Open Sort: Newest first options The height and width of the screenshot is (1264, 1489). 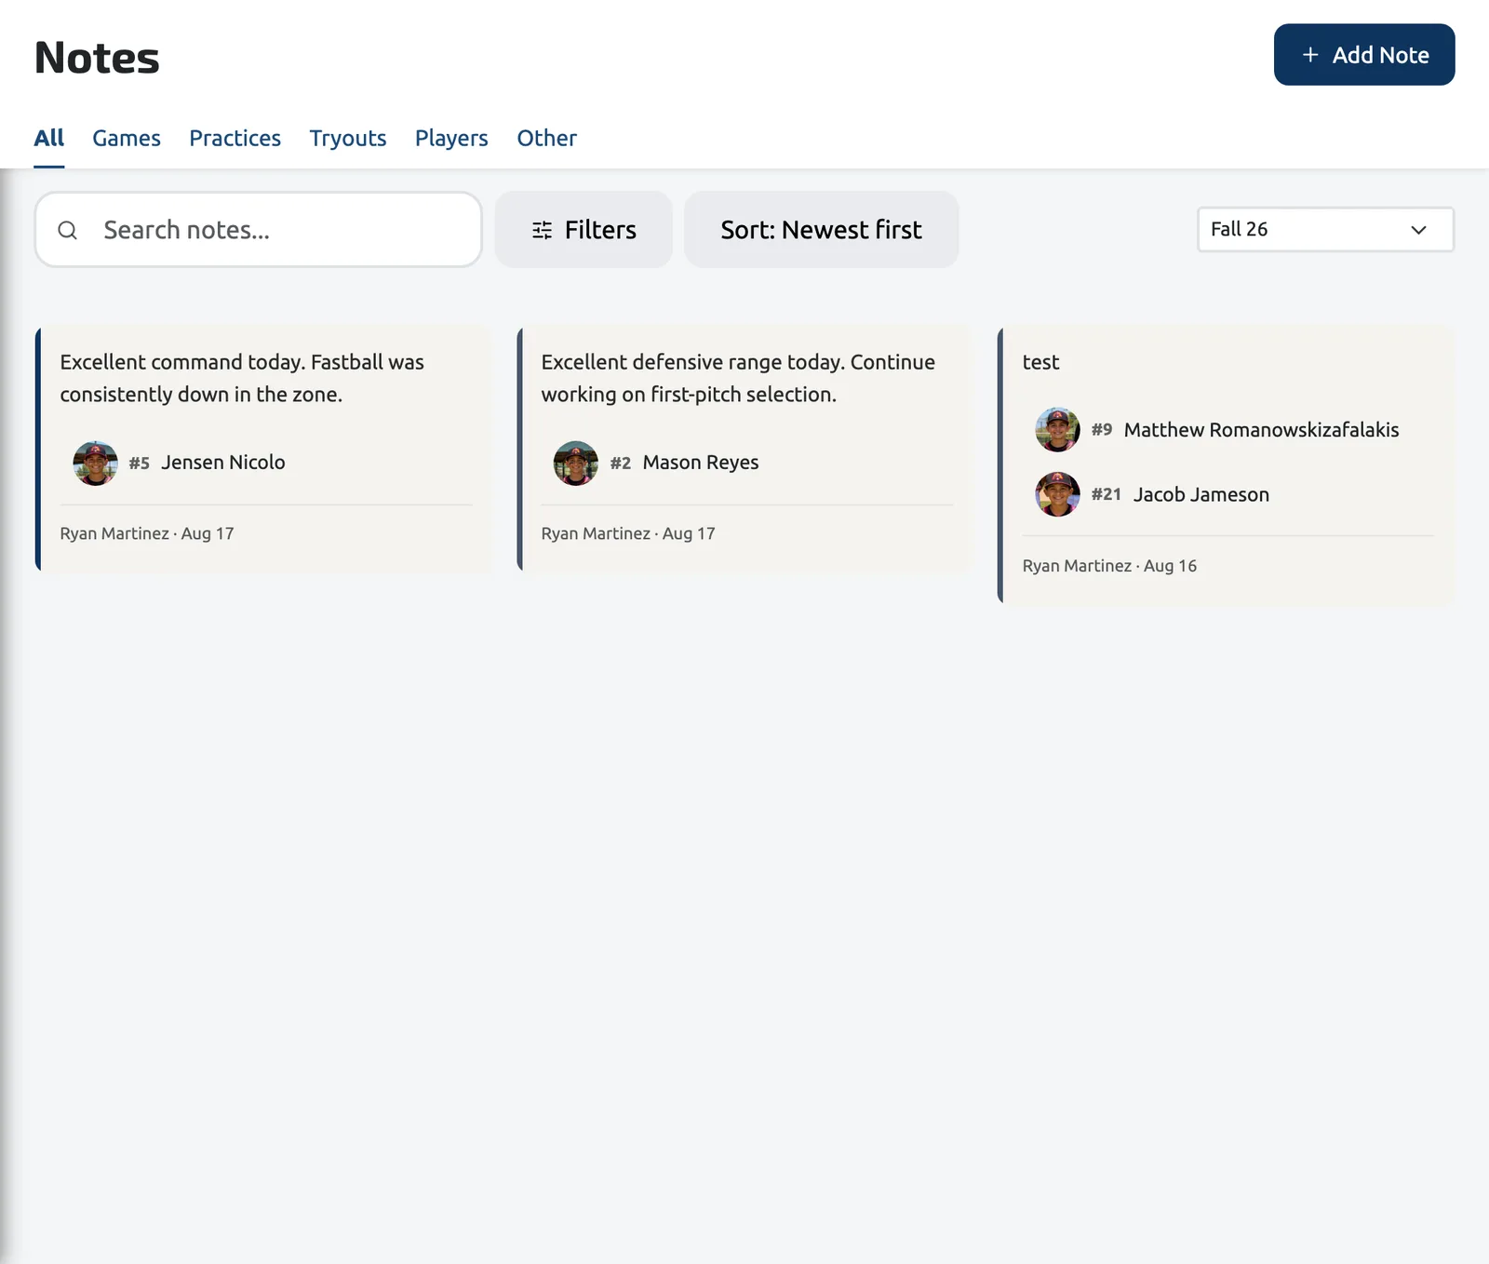tap(822, 230)
